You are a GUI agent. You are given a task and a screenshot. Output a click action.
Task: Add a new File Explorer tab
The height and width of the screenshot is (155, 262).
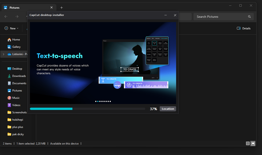click(62, 8)
